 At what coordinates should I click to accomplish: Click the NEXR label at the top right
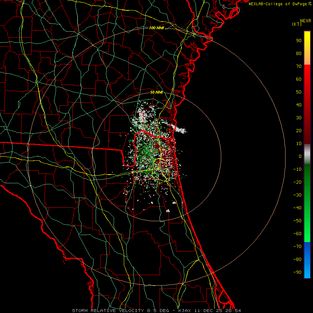click(x=306, y=21)
